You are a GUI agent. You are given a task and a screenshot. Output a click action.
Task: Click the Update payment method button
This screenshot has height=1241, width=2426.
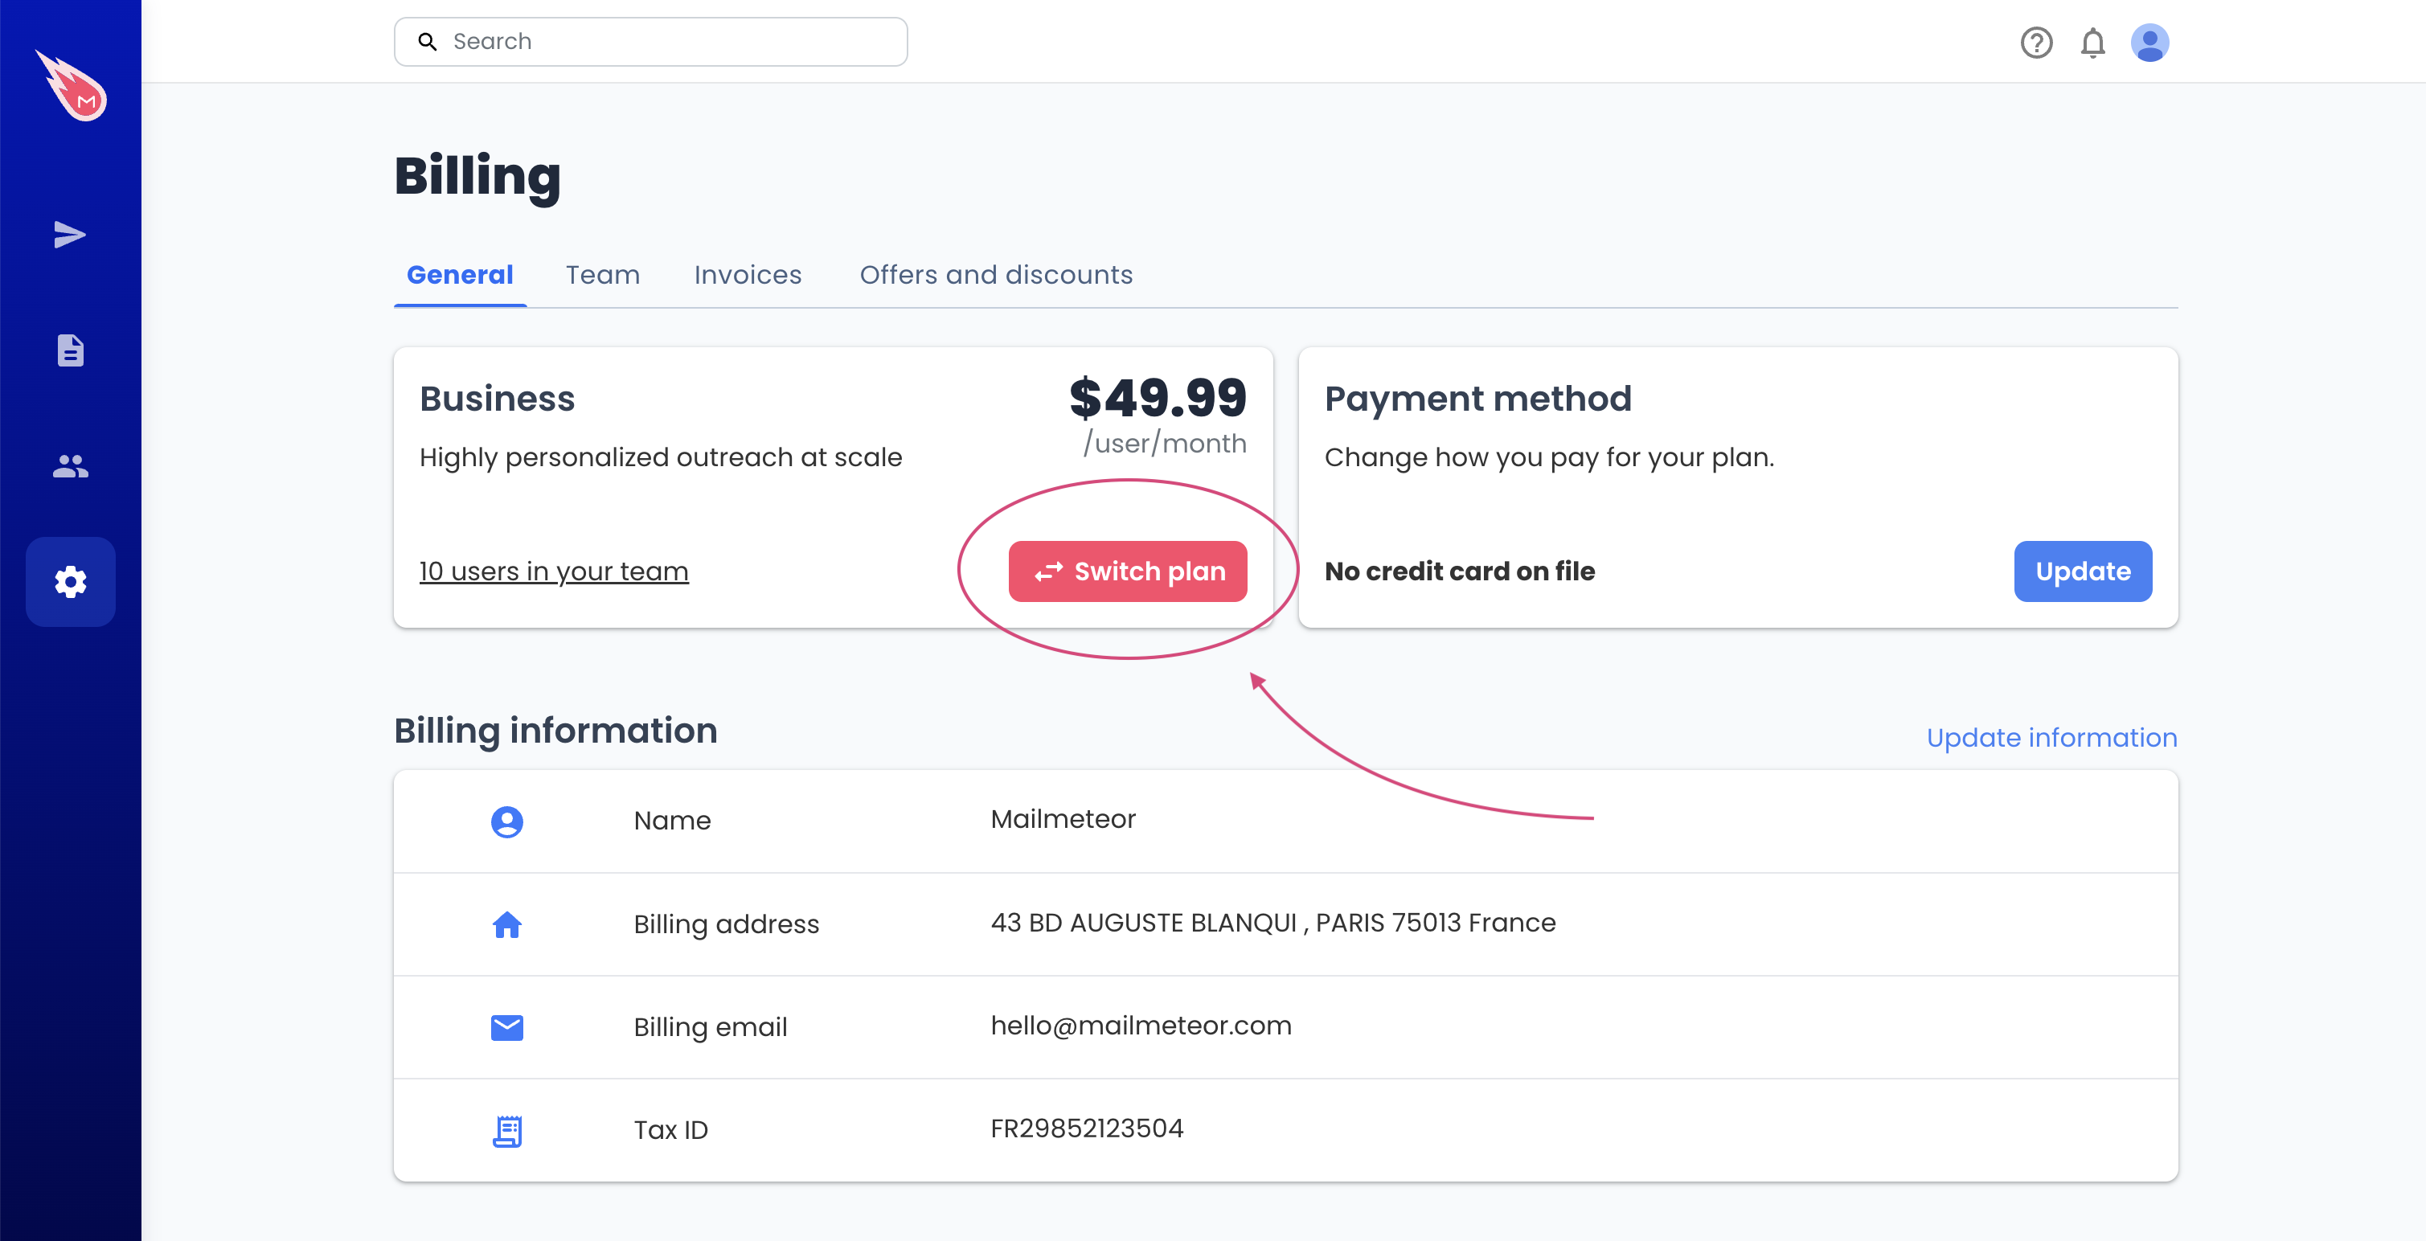(2081, 570)
